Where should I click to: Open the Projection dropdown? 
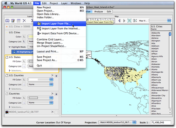(x=117, y=122)
